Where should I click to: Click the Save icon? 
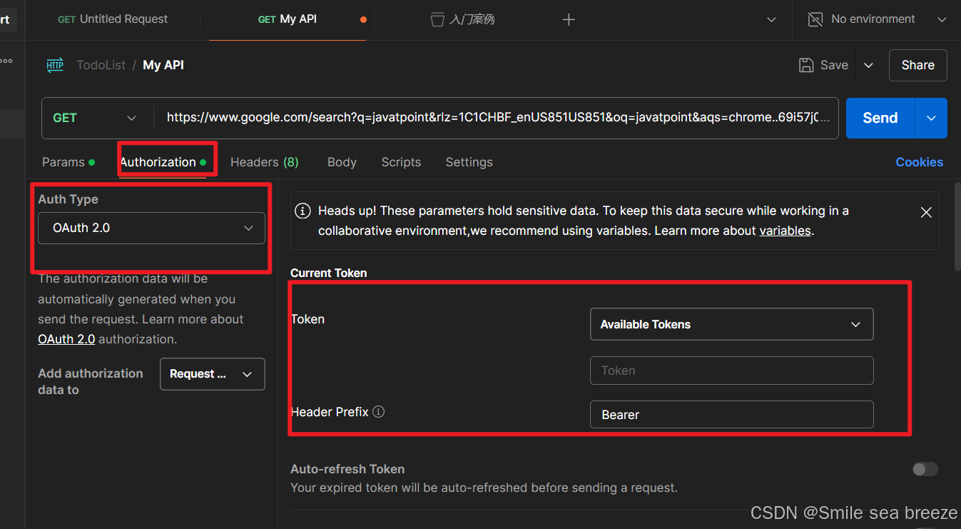[x=805, y=64]
